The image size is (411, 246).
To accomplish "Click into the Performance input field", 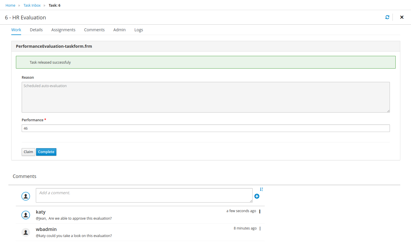I will point(206,128).
